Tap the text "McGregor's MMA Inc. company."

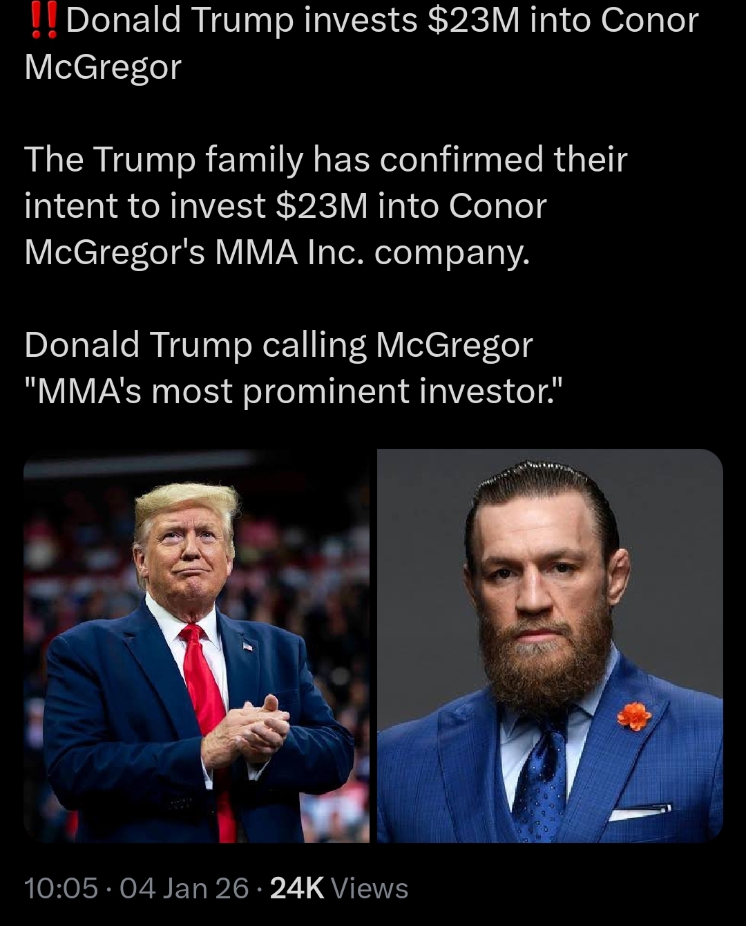277,252
